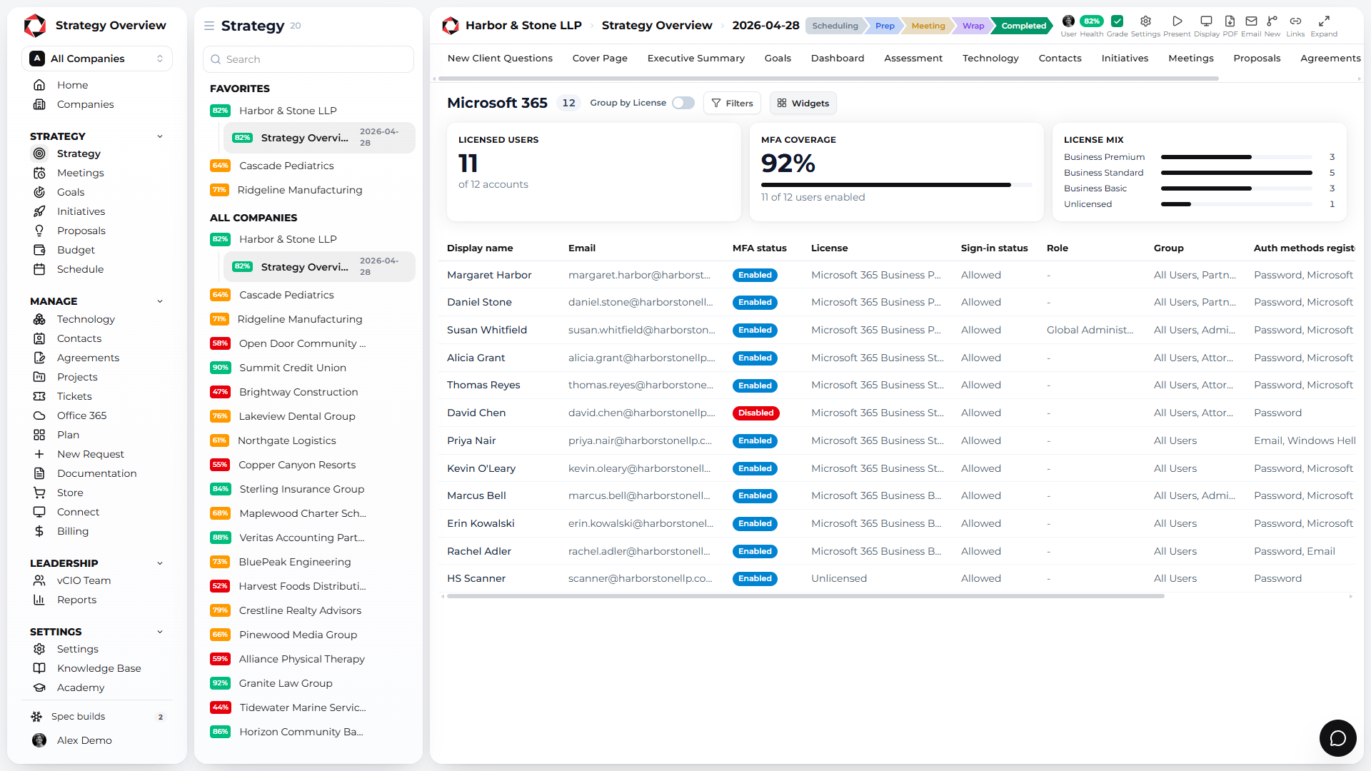The width and height of the screenshot is (1371, 771).
Task: Click the table horizontal scrollbar
Action: (x=805, y=596)
